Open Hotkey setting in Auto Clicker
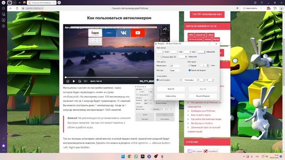 (x=171, y=96)
